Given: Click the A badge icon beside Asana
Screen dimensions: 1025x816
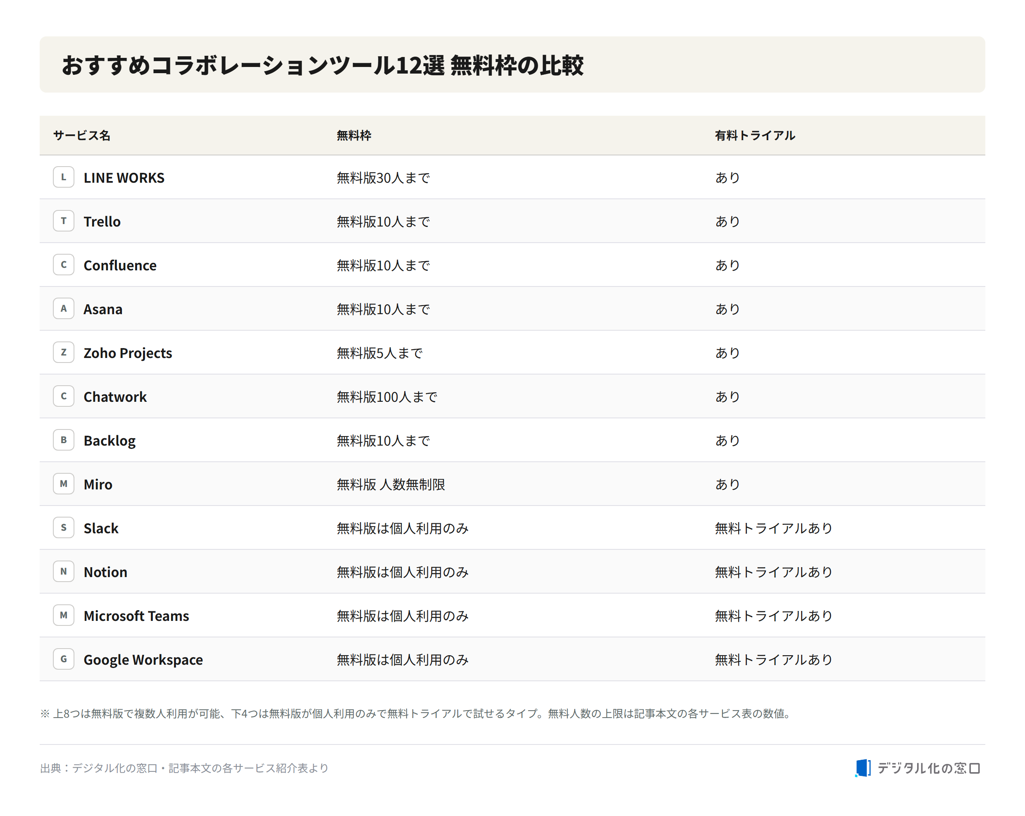Looking at the screenshot, I should pyautogui.click(x=63, y=308).
